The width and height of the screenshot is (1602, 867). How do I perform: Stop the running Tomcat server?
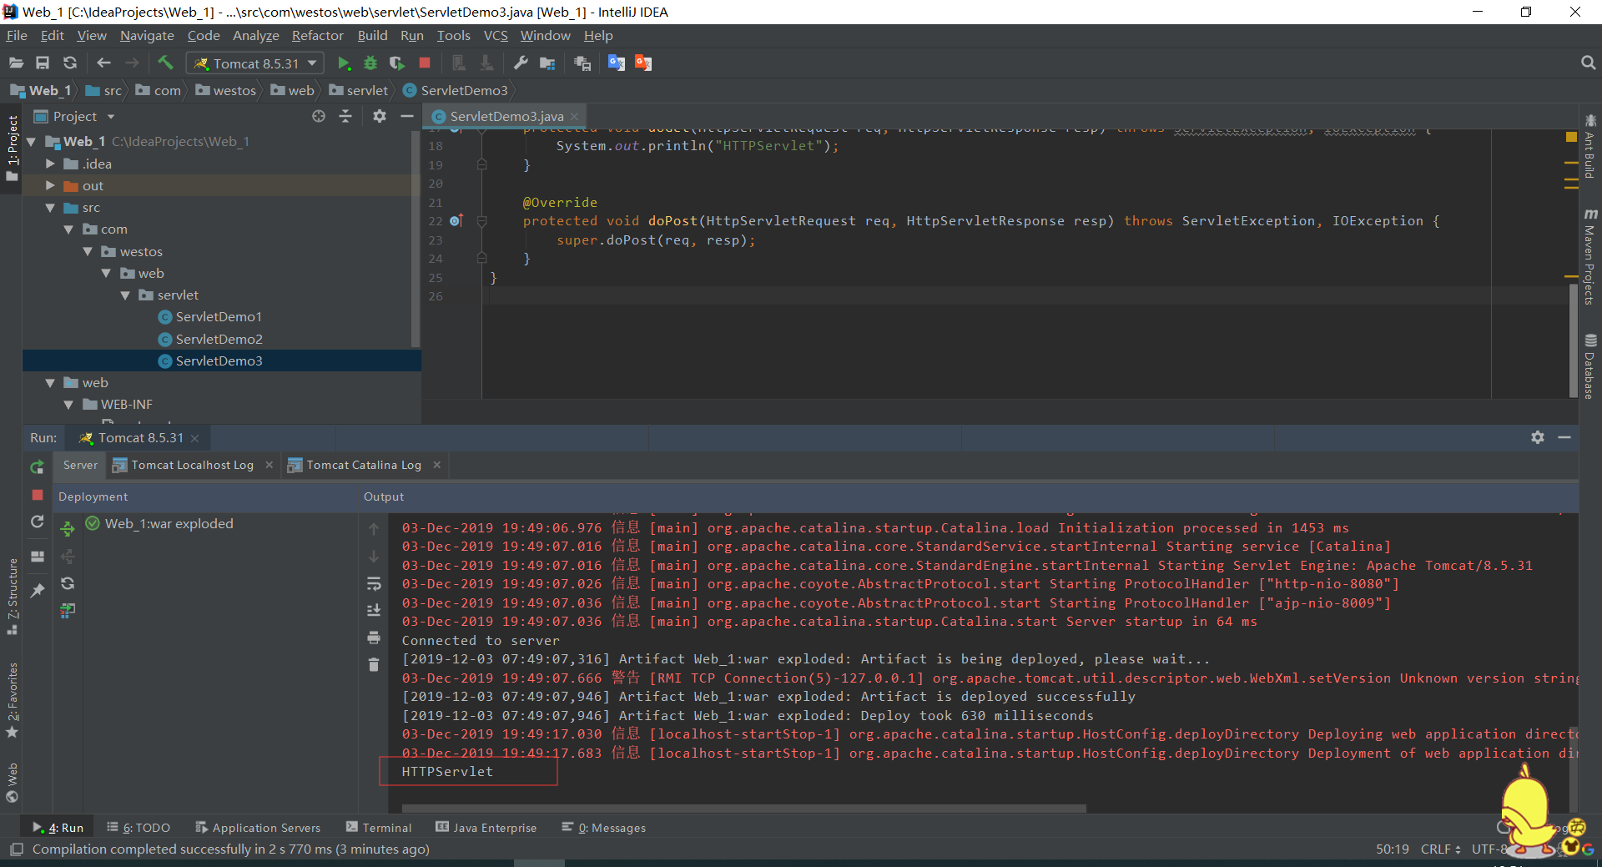424,63
